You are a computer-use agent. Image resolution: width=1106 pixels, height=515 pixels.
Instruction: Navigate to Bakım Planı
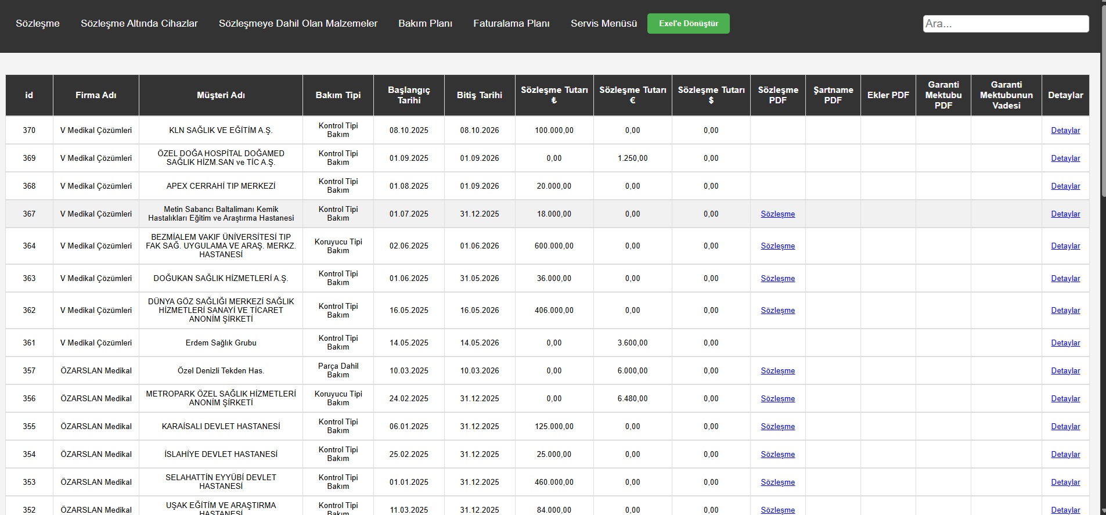[425, 24]
